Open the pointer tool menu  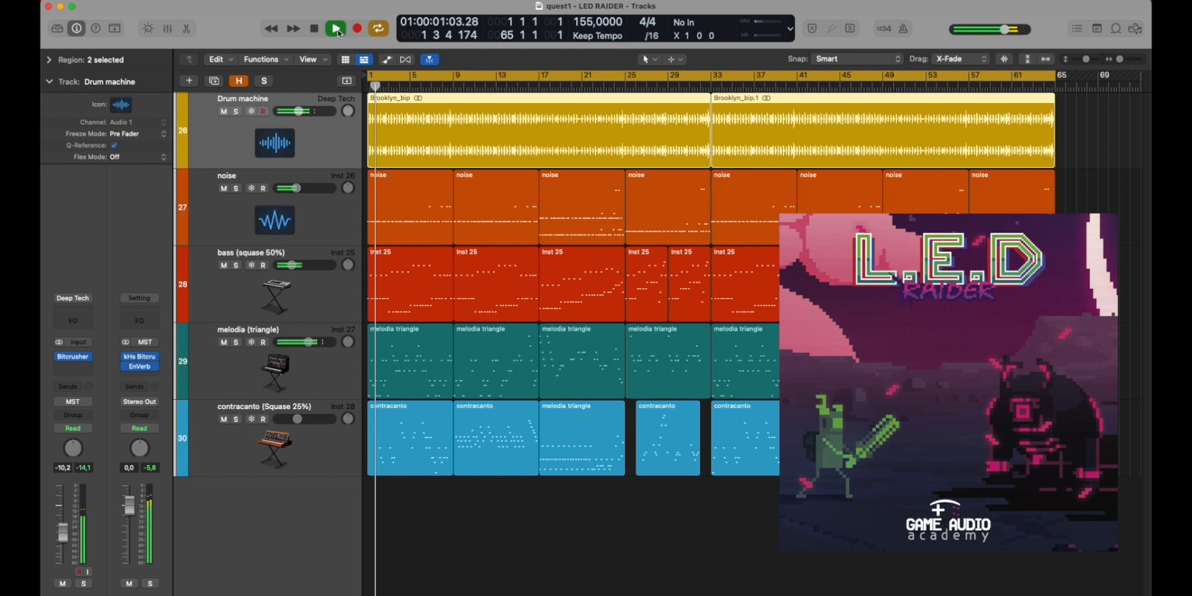(649, 60)
